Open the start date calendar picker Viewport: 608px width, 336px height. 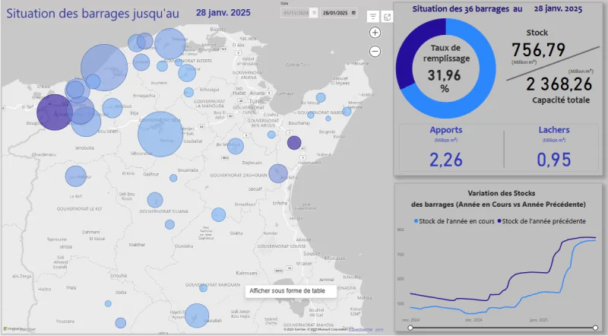(313, 13)
